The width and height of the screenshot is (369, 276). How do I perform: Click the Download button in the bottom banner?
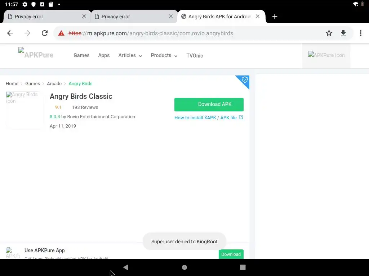(x=231, y=254)
